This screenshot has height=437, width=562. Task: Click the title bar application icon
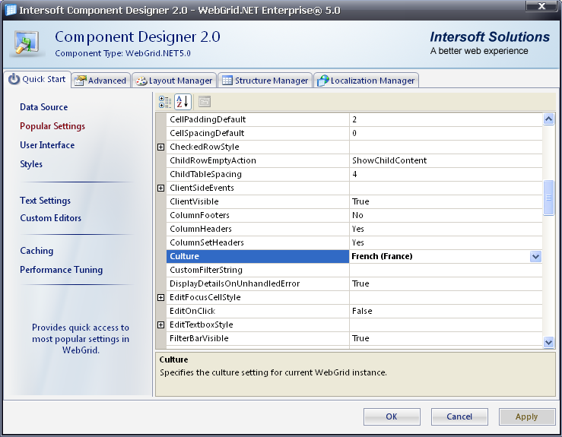coord(11,10)
